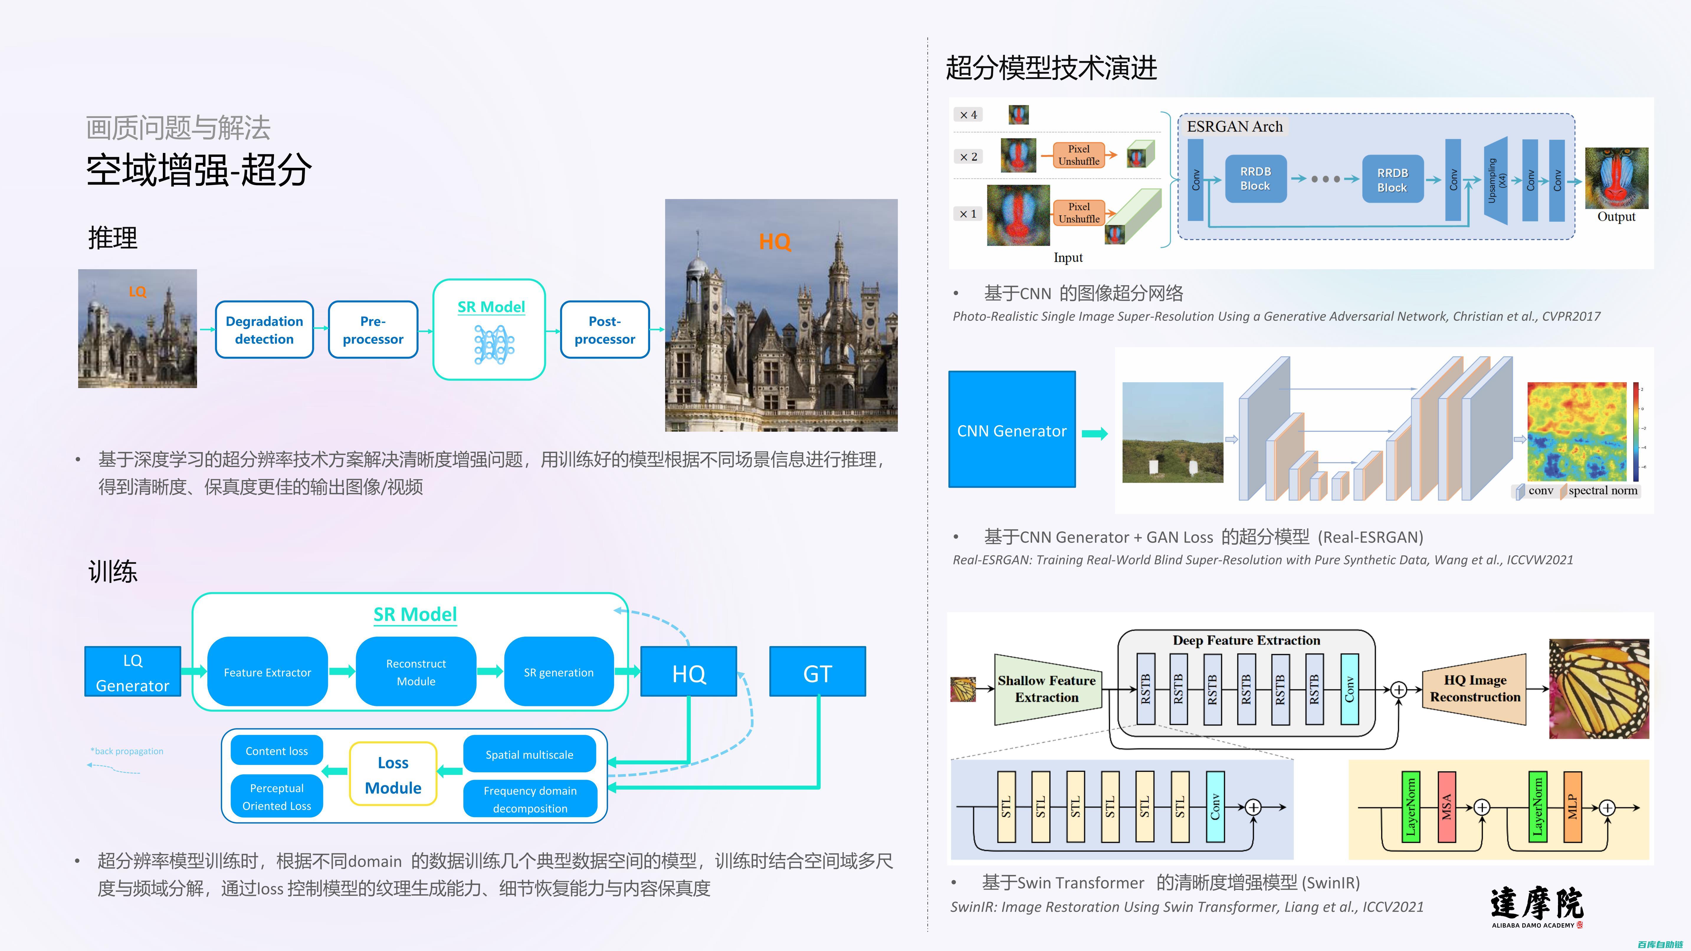
Task: Click the first RRDB Block
Action: 1255,178
